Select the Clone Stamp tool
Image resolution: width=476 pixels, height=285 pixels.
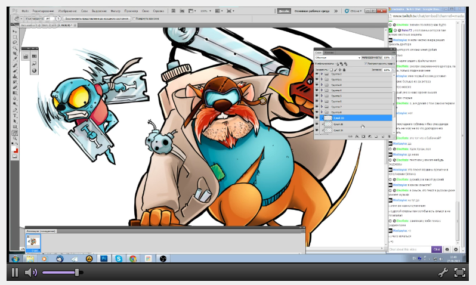pos(14,76)
